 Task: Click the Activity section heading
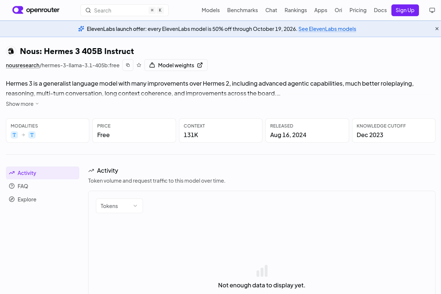(x=107, y=171)
